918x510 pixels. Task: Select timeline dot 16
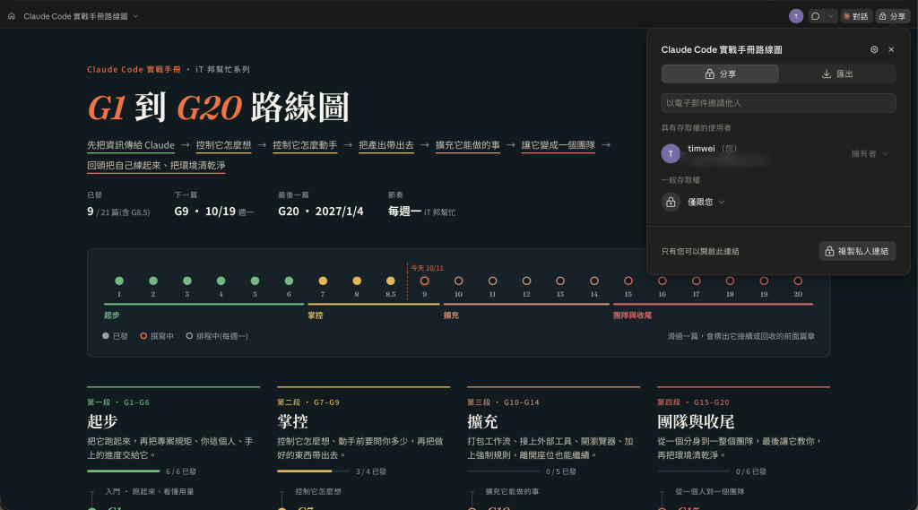click(x=663, y=281)
